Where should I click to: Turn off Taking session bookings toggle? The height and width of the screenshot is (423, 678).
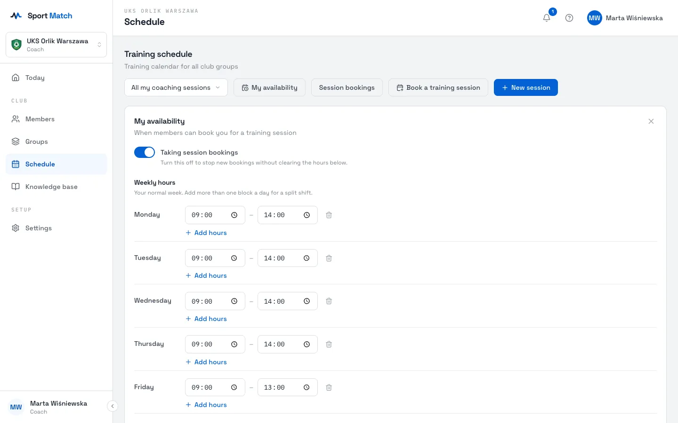[x=145, y=152]
